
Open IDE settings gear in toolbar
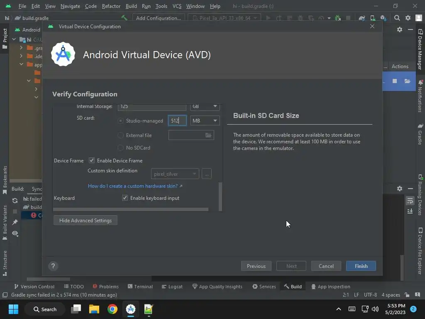click(x=408, y=18)
